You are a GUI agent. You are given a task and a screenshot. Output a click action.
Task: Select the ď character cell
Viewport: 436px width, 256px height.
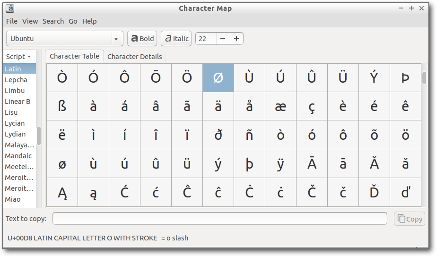tap(405, 192)
